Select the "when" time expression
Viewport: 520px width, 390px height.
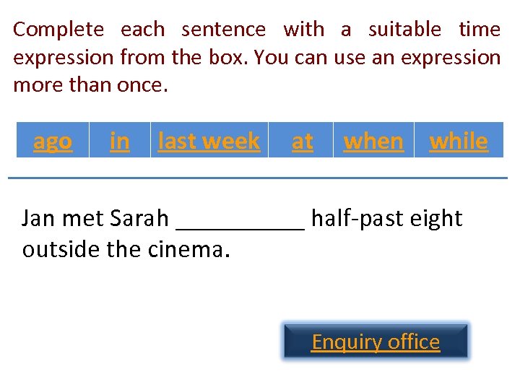tap(373, 141)
